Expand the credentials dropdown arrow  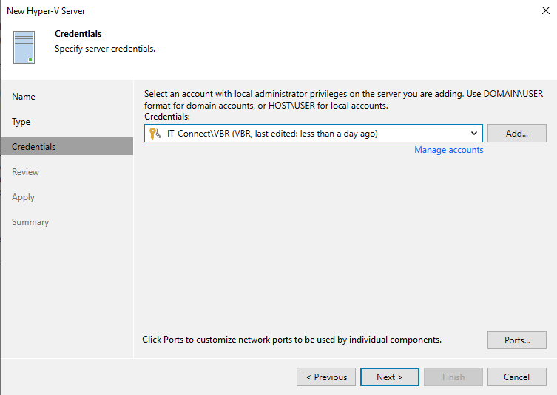point(473,134)
